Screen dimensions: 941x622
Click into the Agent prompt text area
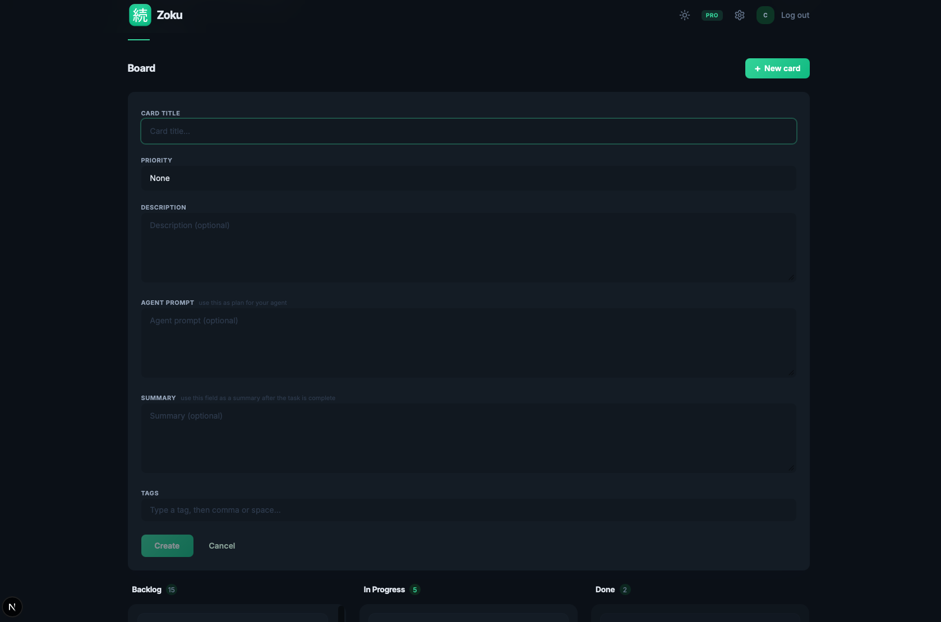coord(468,343)
